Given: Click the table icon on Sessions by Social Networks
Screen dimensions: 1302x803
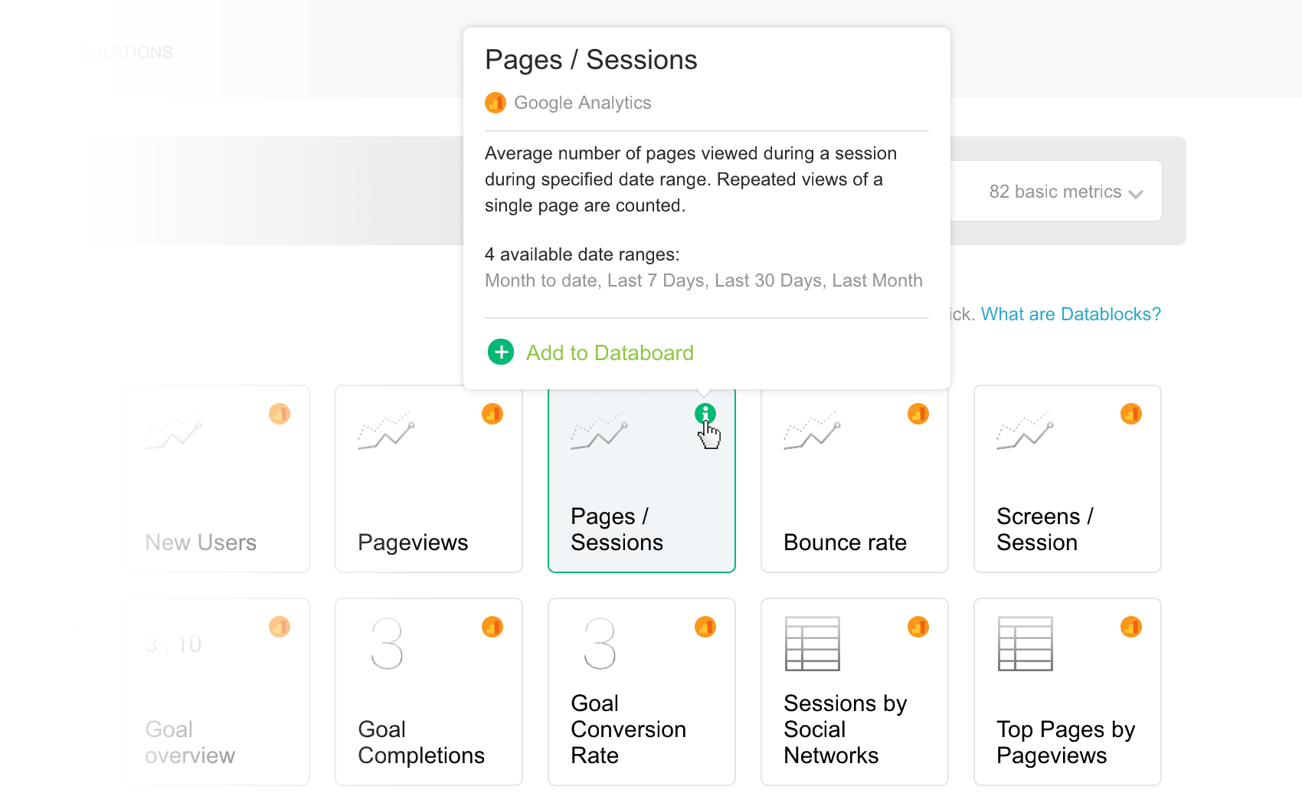Looking at the screenshot, I should [812, 644].
